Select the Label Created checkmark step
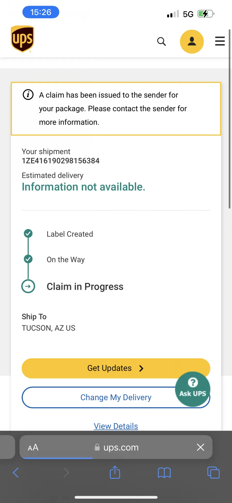 tap(28, 234)
